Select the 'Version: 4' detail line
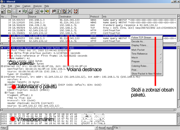Screen dimensions: 180x130 pyautogui.click(x=14, y=80)
